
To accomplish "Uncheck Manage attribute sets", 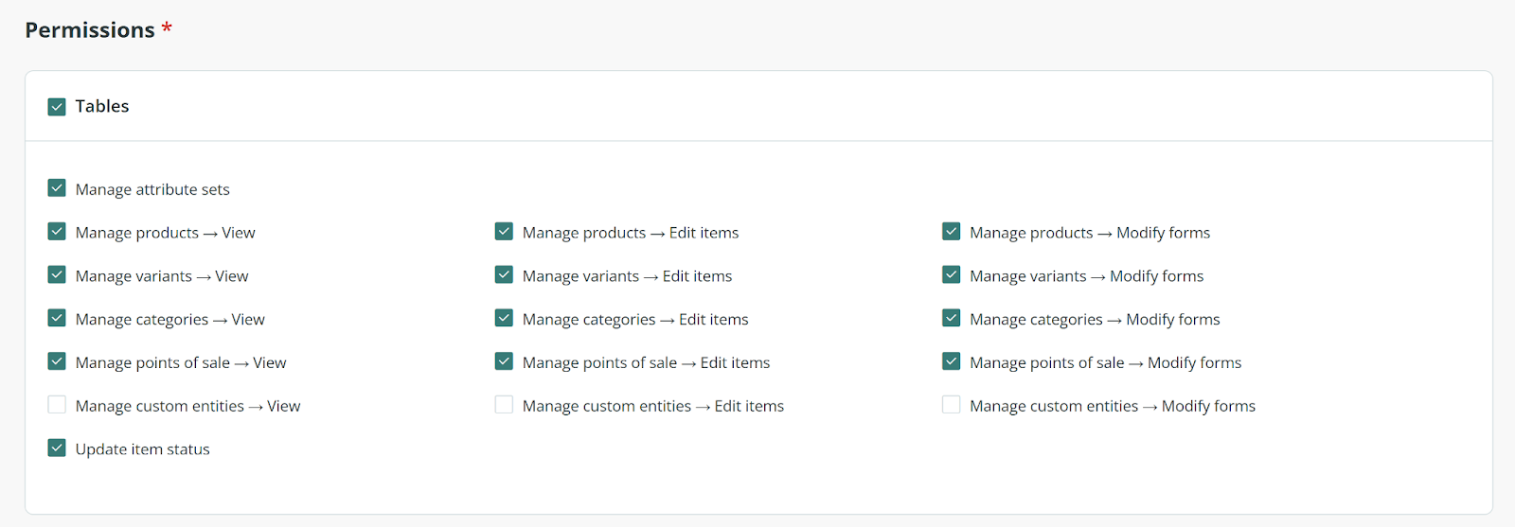I will [57, 188].
